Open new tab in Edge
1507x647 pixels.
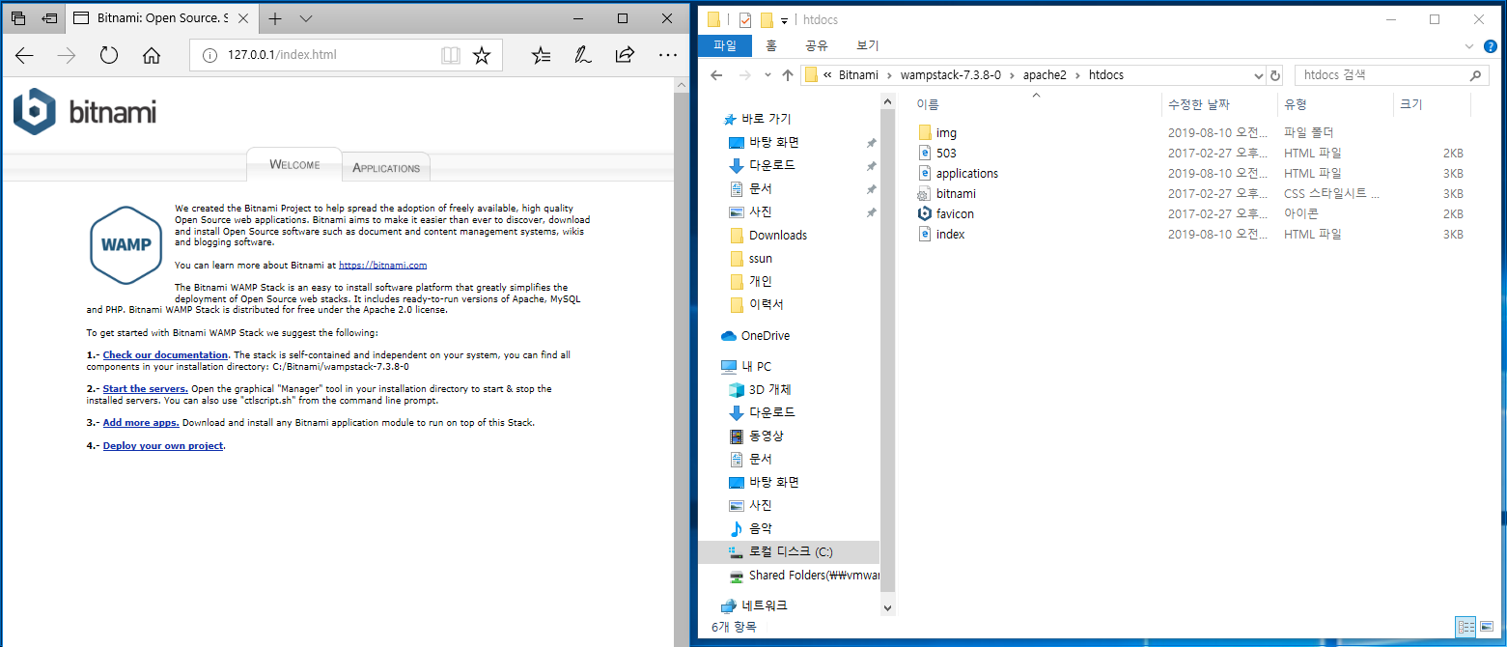pyautogui.click(x=275, y=18)
